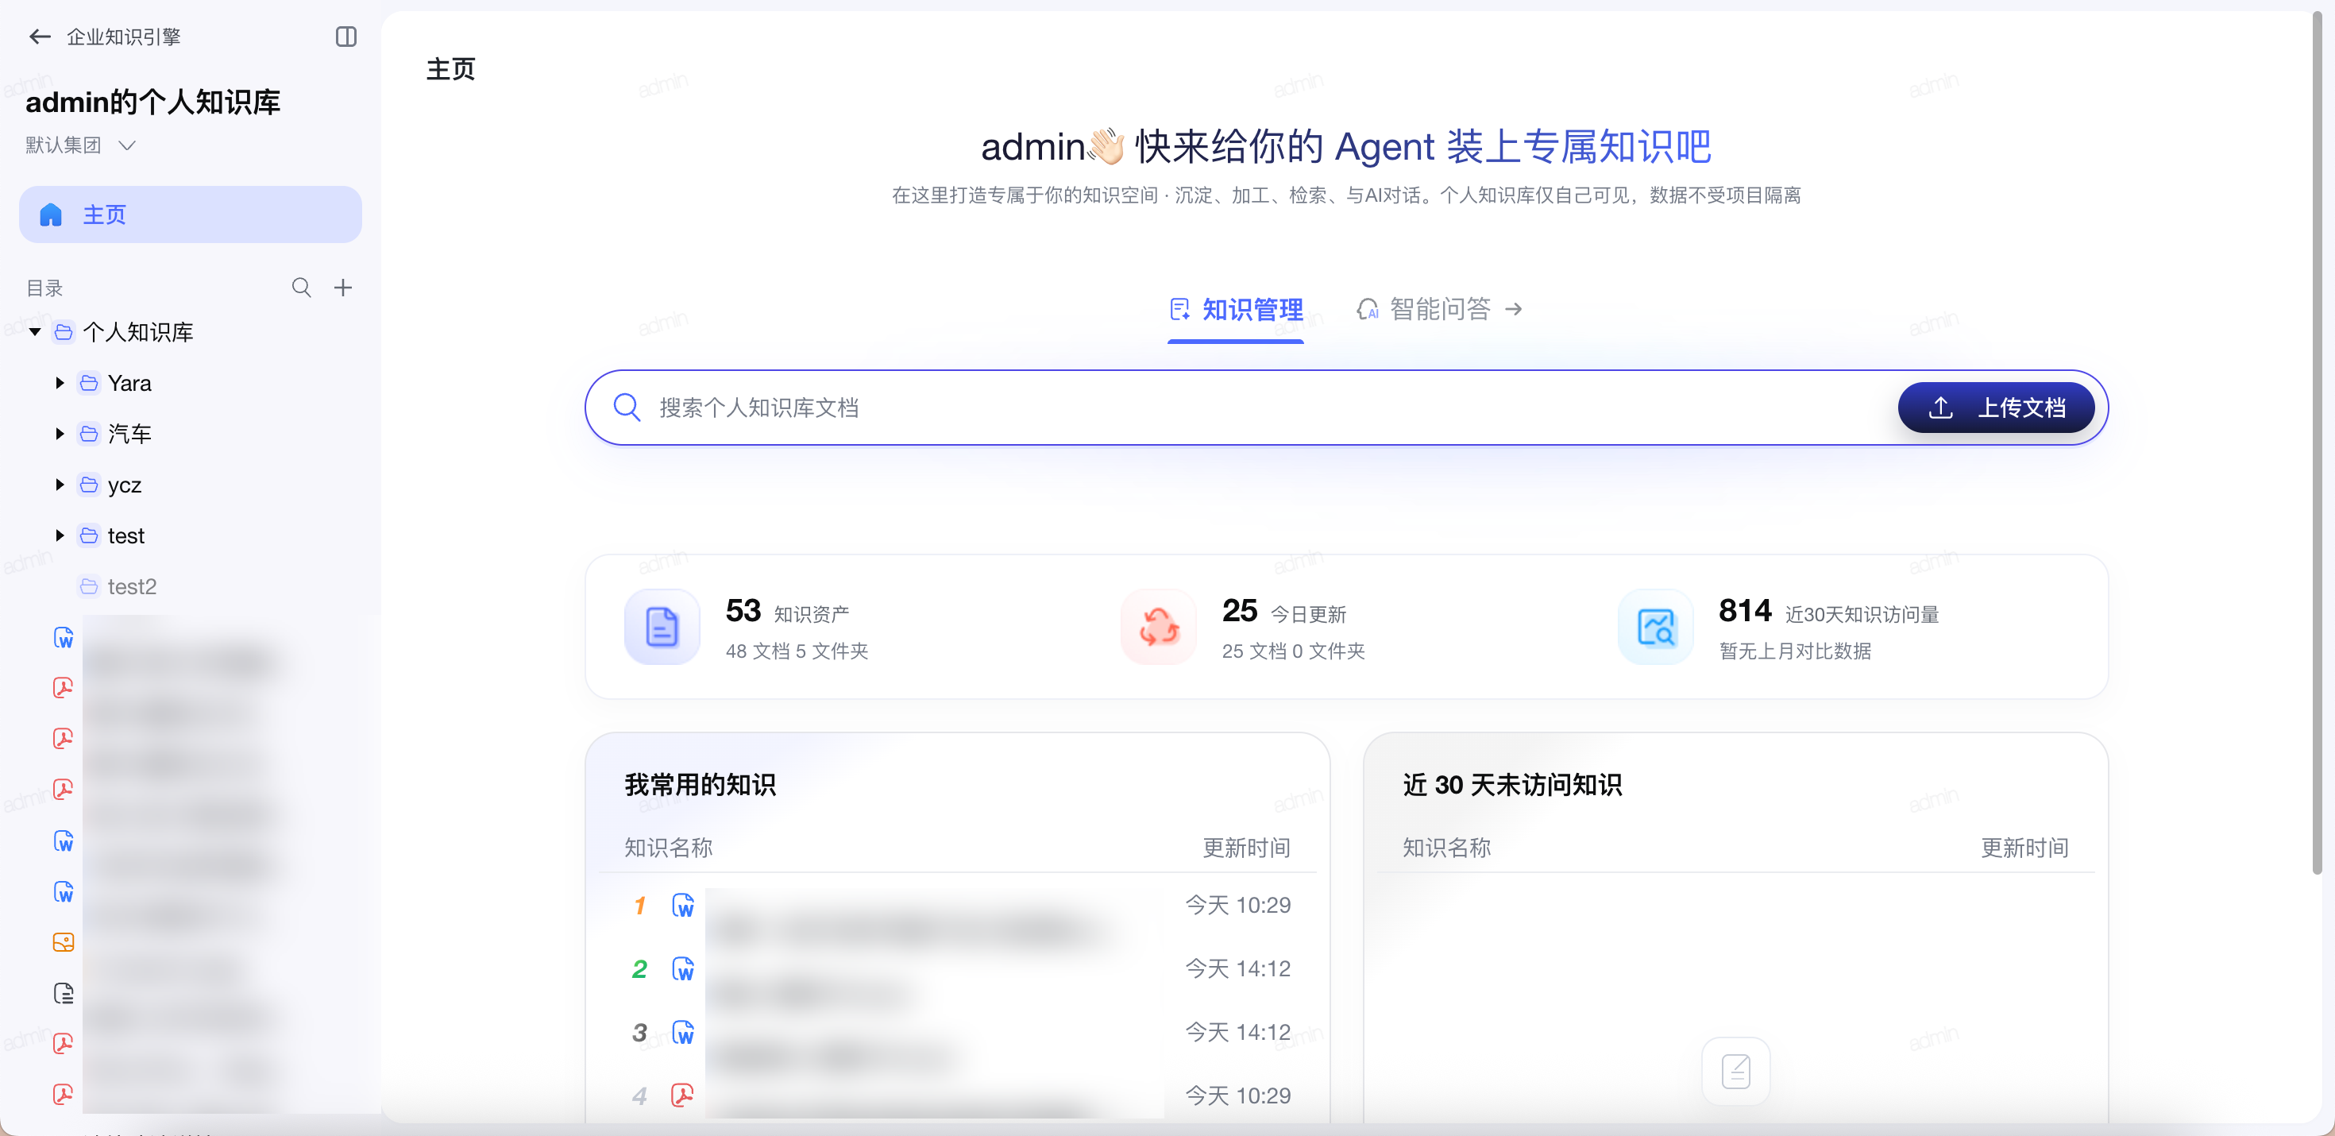Expand the 汽车 folder
Screen dimensions: 2335x1136
coord(60,435)
